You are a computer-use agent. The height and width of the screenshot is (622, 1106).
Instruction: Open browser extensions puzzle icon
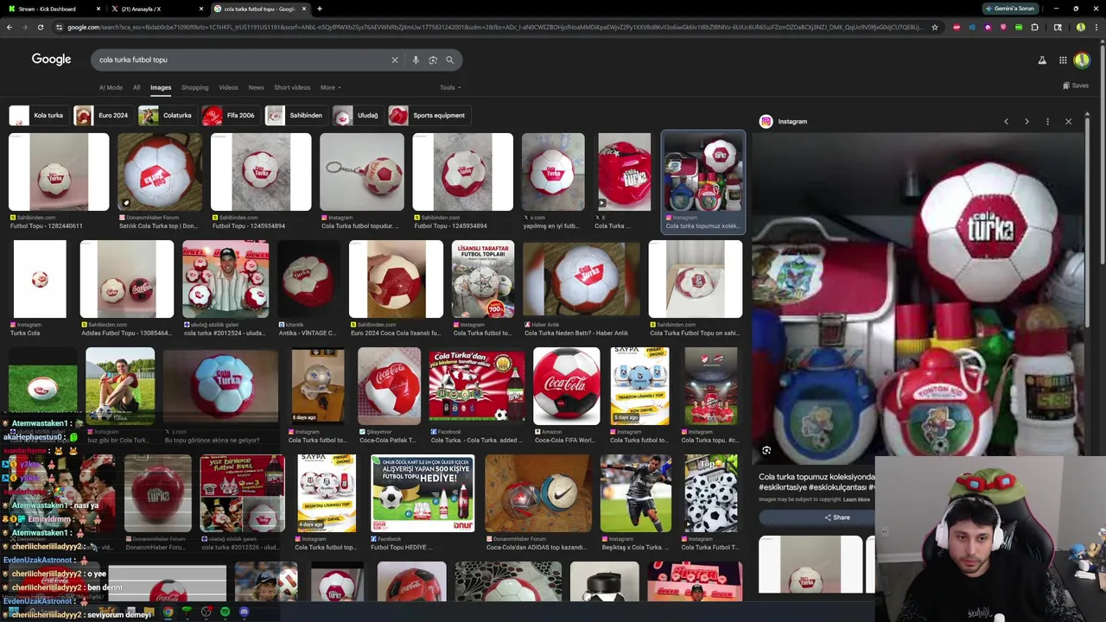pyautogui.click(x=1034, y=28)
